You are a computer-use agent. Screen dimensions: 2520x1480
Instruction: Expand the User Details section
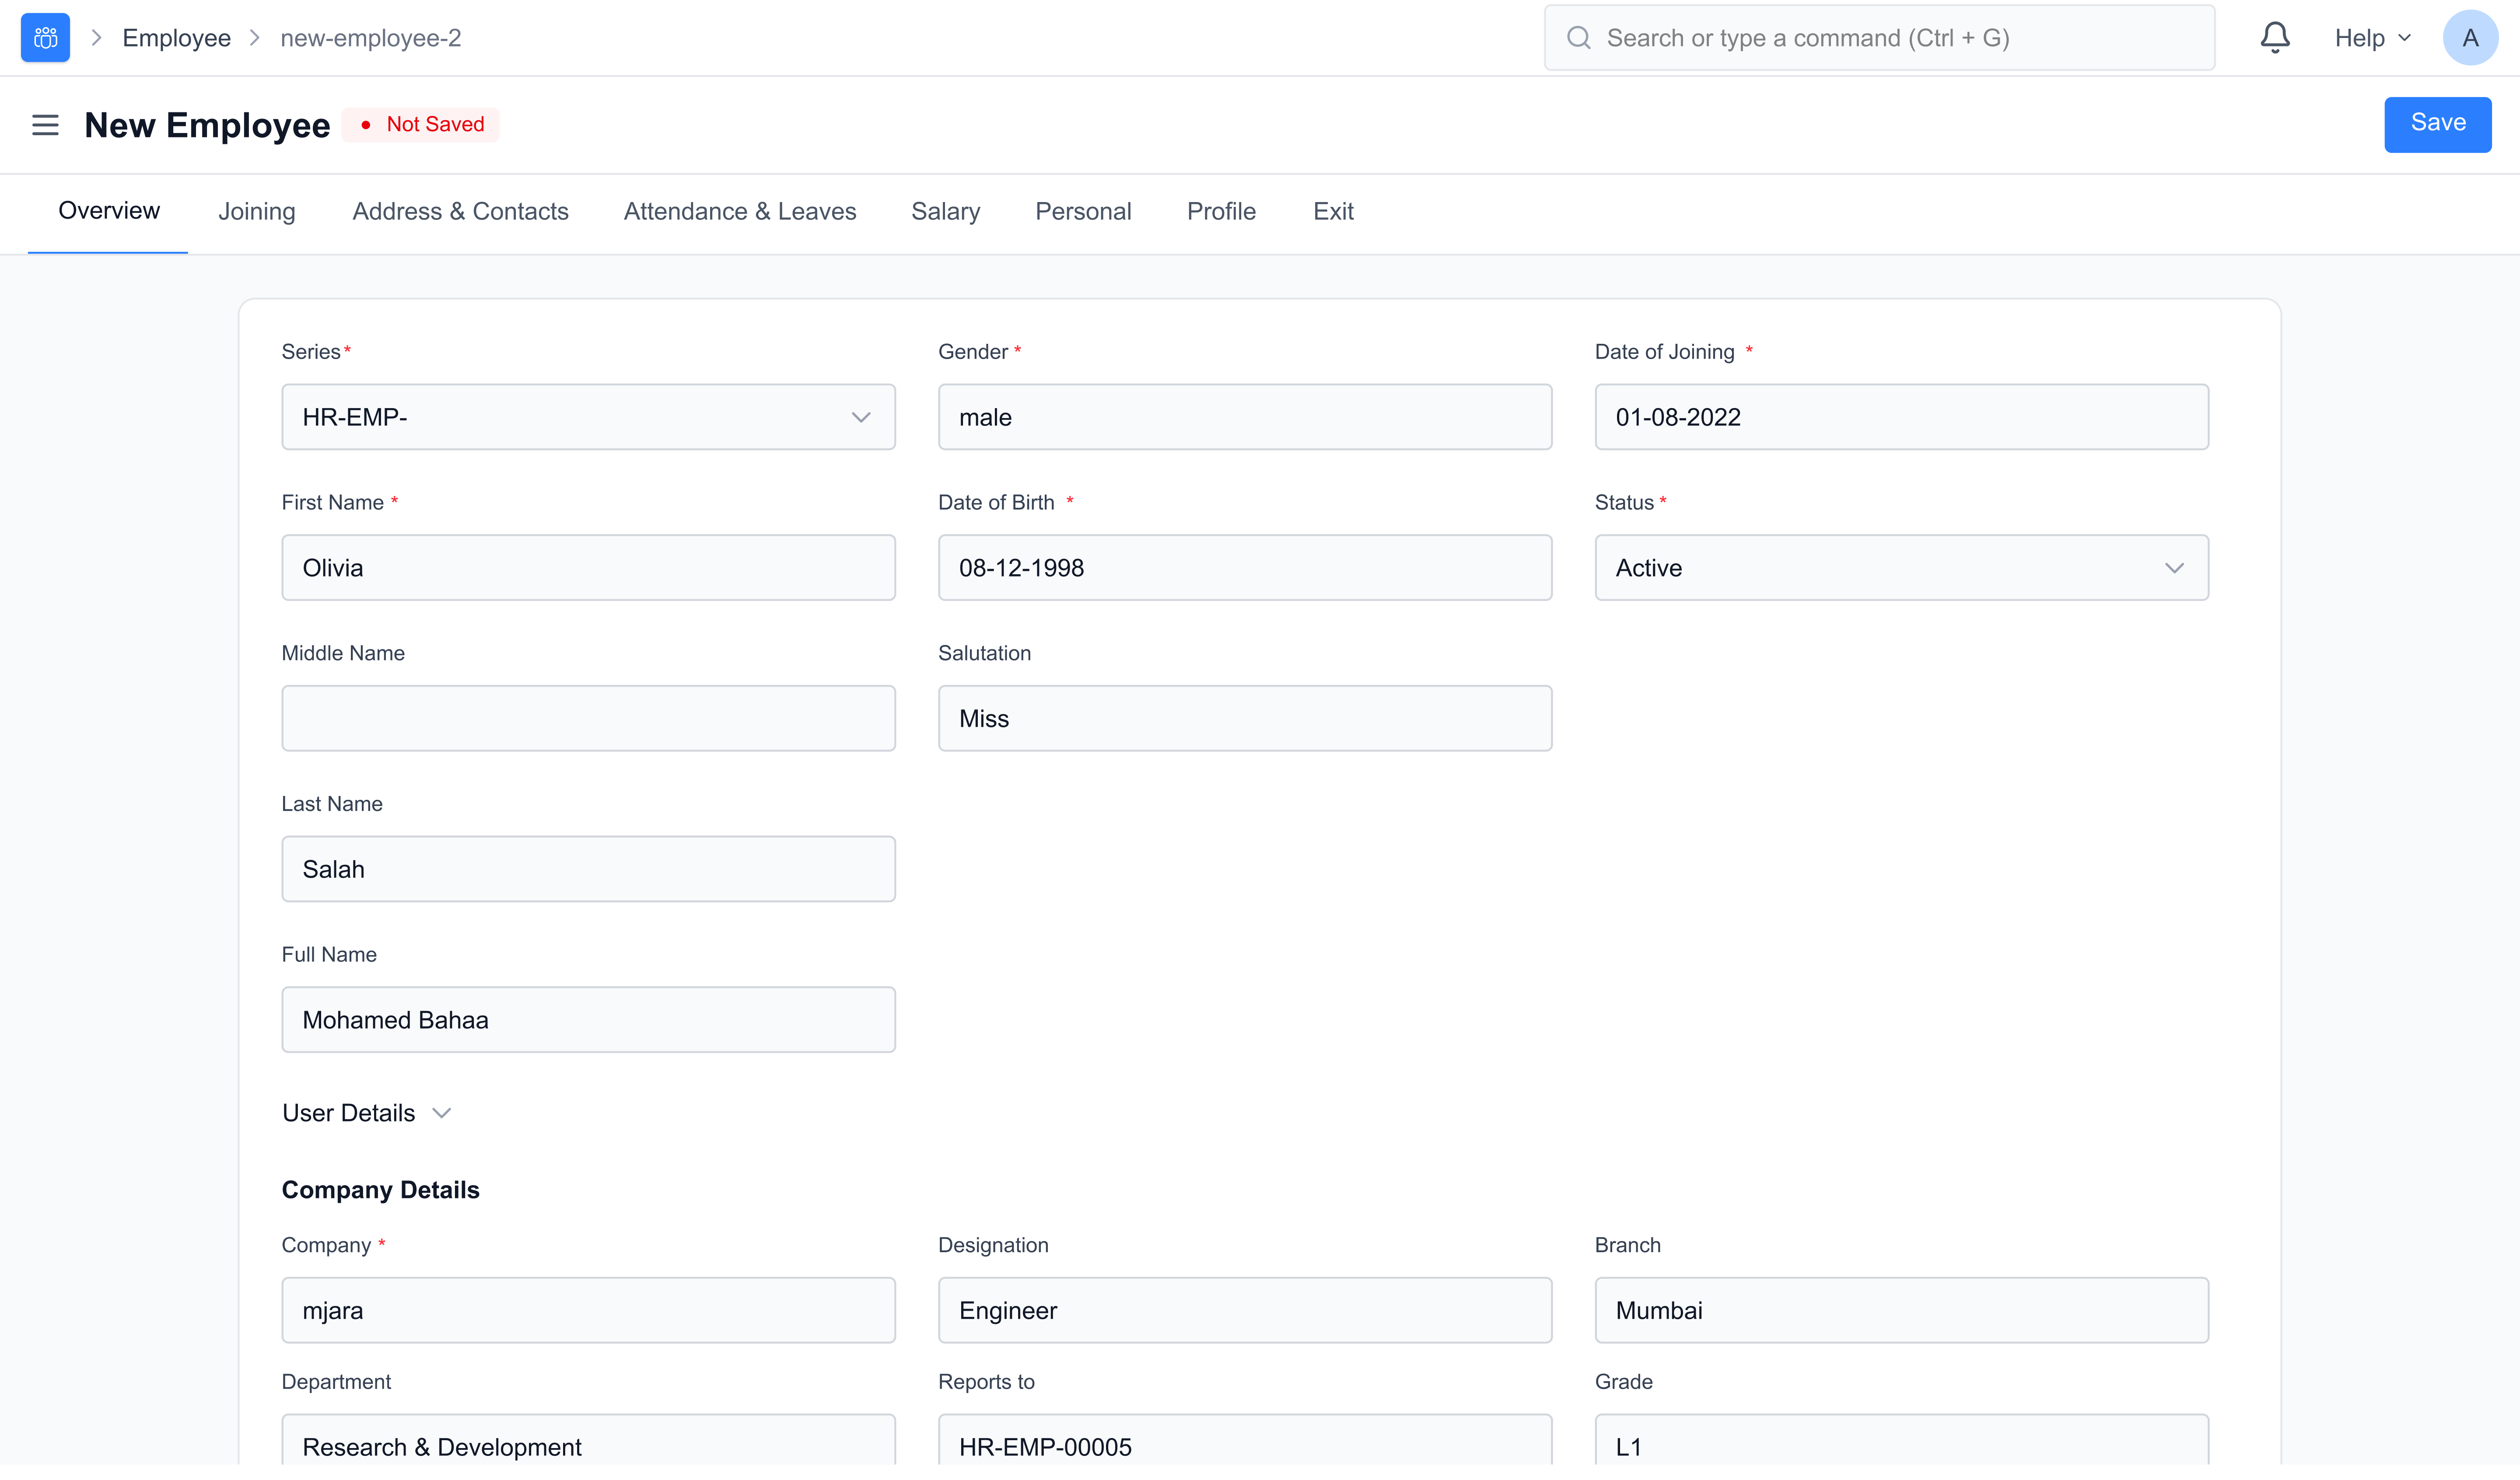pyautogui.click(x=367, y=1113)
